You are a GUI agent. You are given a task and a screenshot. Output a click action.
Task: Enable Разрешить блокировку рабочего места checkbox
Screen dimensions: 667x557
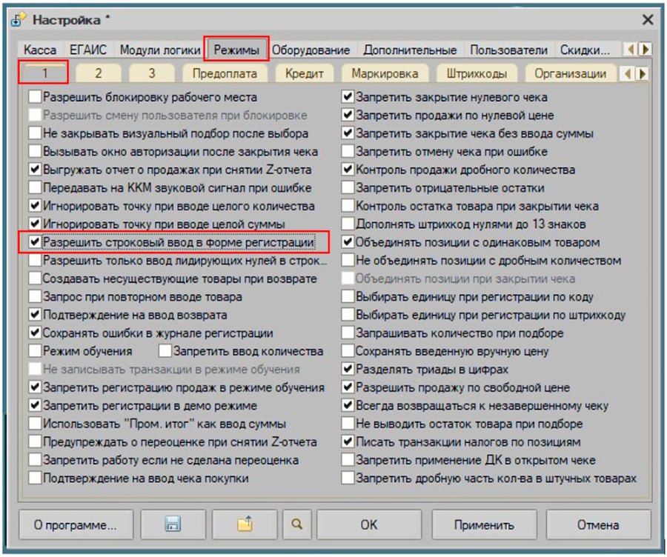click(x=35, y=97)
